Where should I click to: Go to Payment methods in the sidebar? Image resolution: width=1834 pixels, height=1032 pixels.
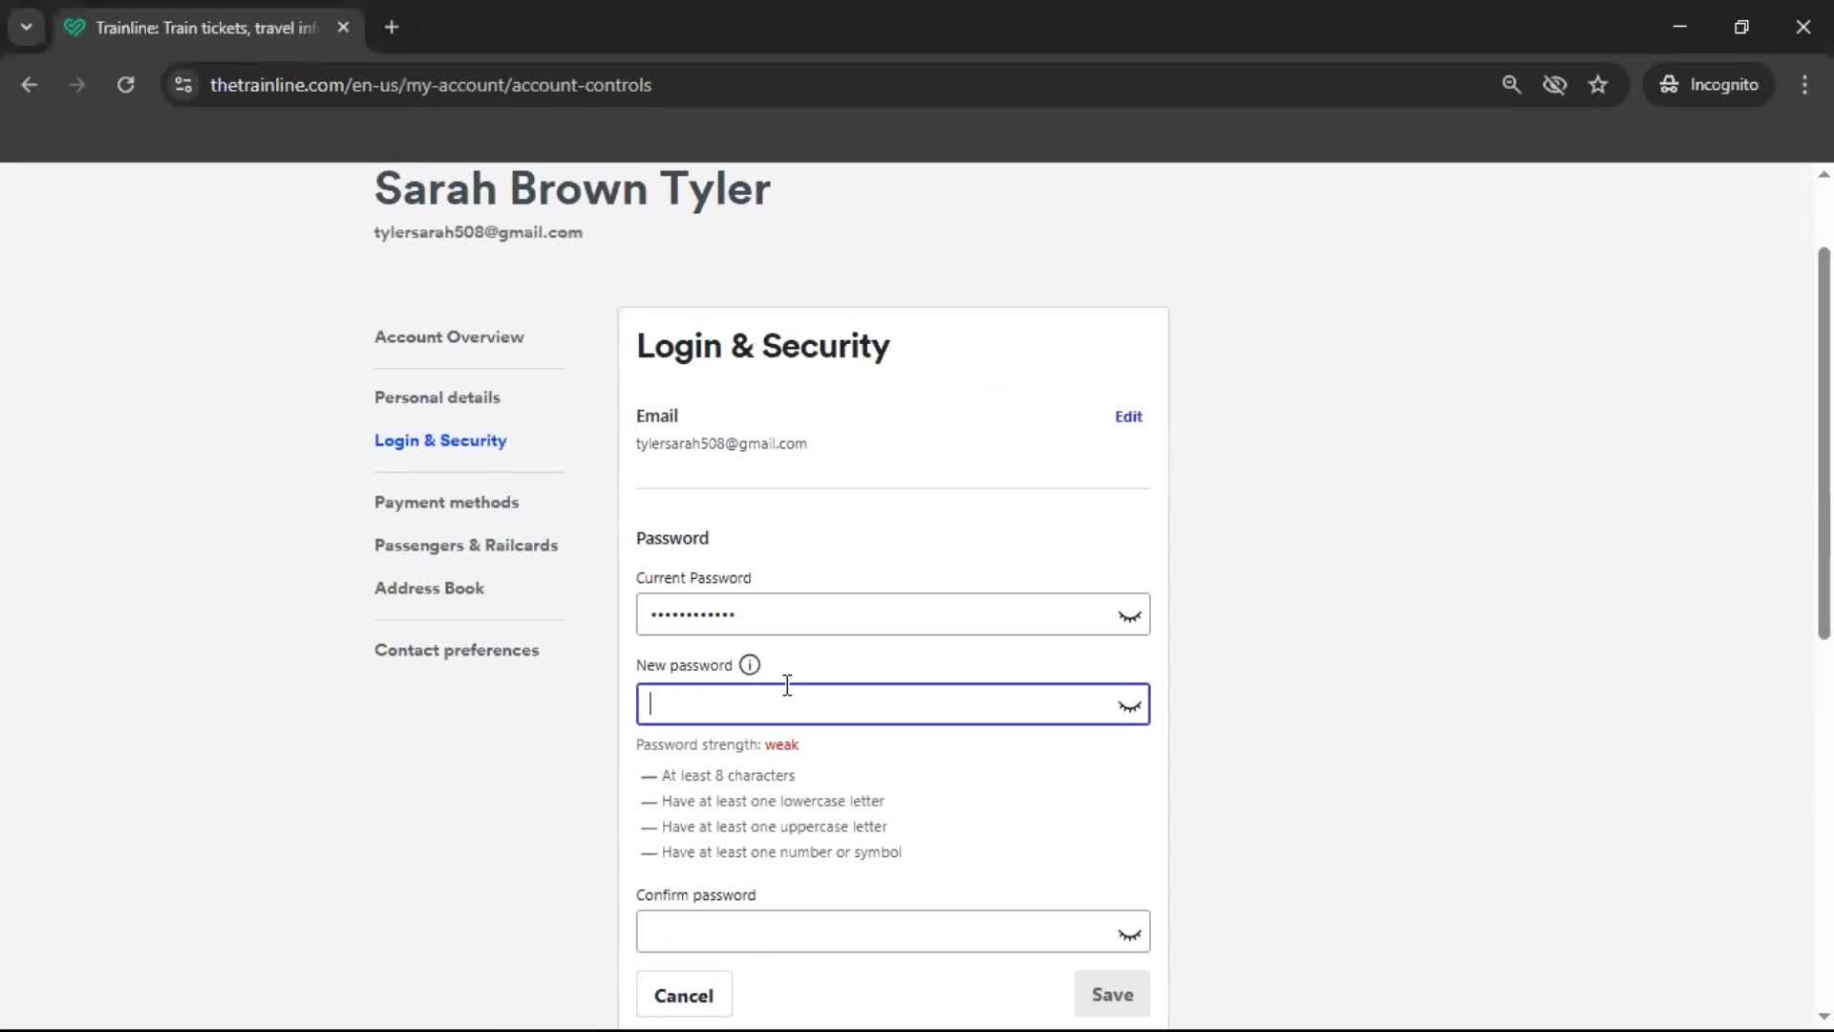tap(446, 502)
